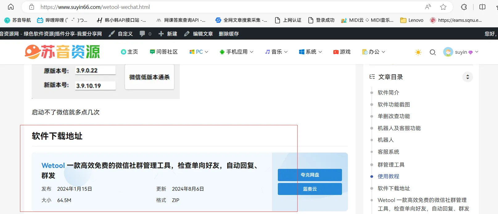Click the 苏音资源 site logo
498x214 pixels.
click(62, 52)
